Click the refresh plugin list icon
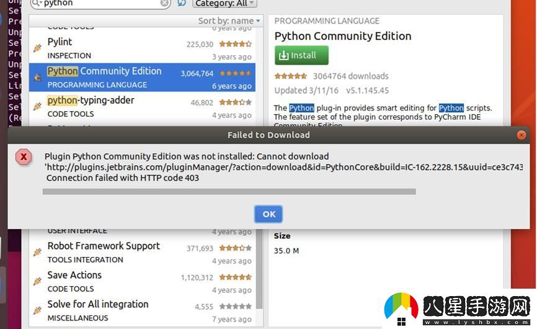The image size is (537, 329). pos(182,3)
